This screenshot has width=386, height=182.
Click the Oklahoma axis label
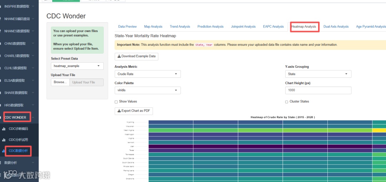130,178
